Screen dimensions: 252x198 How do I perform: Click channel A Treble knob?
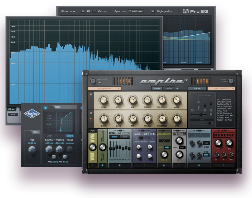(147, 100)
